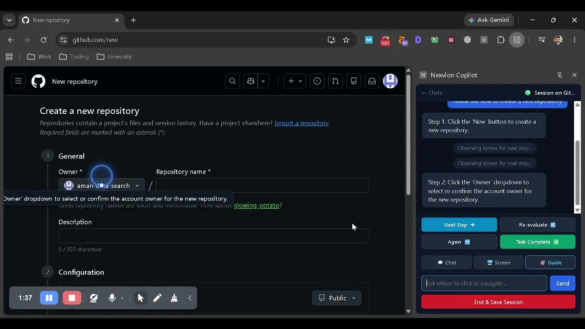The height and width of the screenshot is (329, 585).
Task: Select the pen annotation tool in recorder
Action: [157, 298]
